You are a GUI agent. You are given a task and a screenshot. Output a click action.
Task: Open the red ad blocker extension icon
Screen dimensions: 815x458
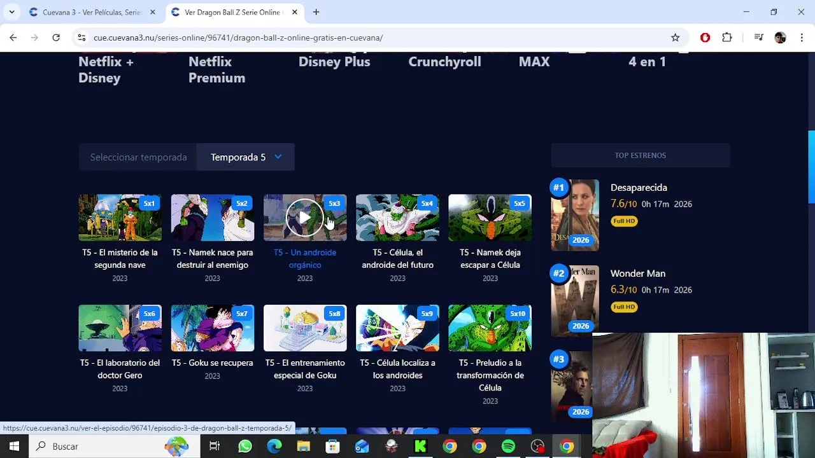[x=705, y=38]
